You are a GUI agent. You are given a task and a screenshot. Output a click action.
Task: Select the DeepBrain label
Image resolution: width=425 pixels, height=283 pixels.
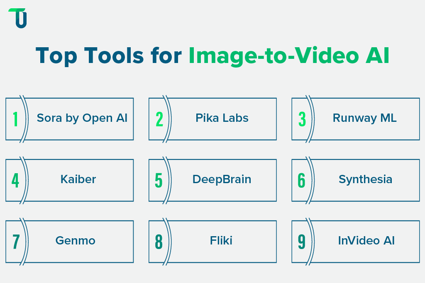point(222,180)
